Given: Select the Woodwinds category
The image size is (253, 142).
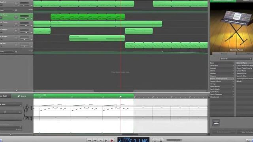Looking at the screenshot, I should coord(222,97).
